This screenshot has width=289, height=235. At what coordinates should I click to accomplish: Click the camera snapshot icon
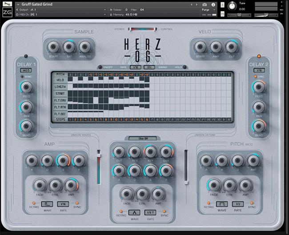[204, 4]
